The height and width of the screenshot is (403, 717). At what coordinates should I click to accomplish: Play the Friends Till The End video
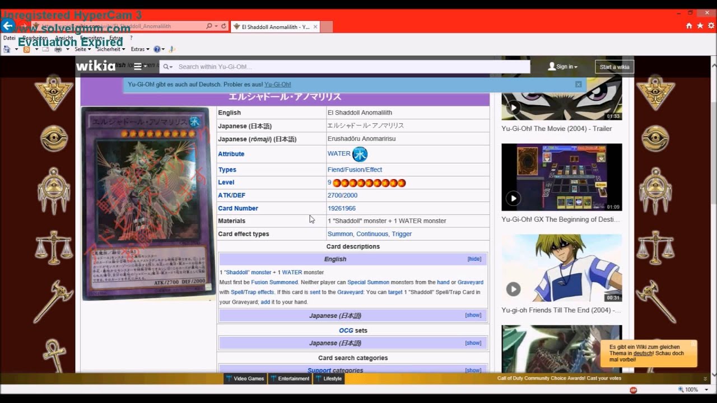[x=513, y=289]
